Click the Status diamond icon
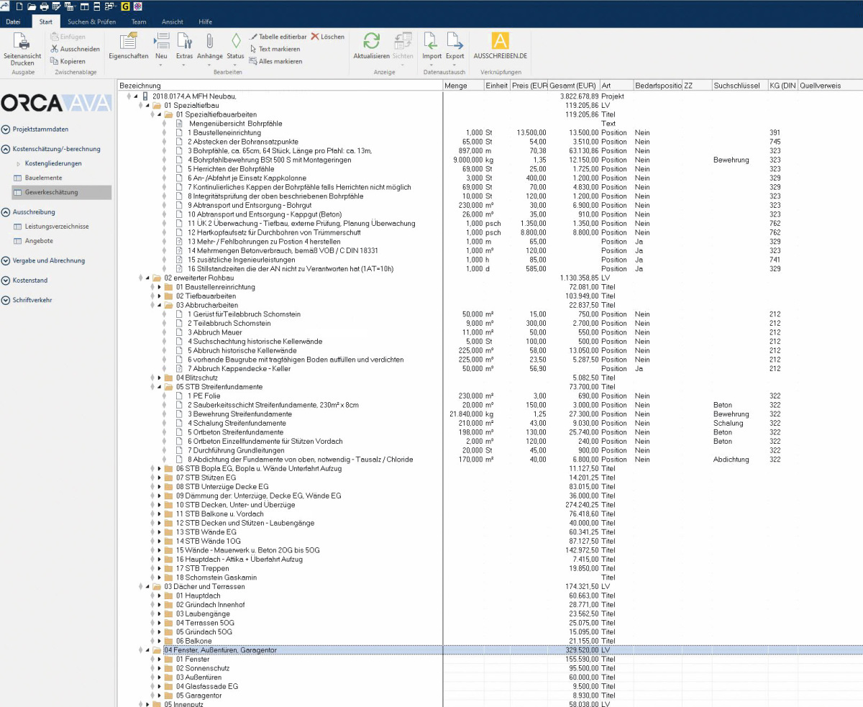Viewport: 863px width, 707px height. point(236,41)
